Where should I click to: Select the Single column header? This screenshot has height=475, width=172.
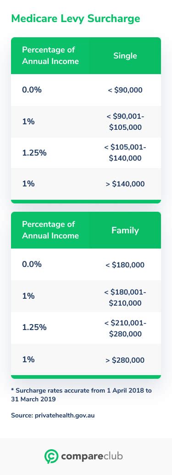click(125, 56)
